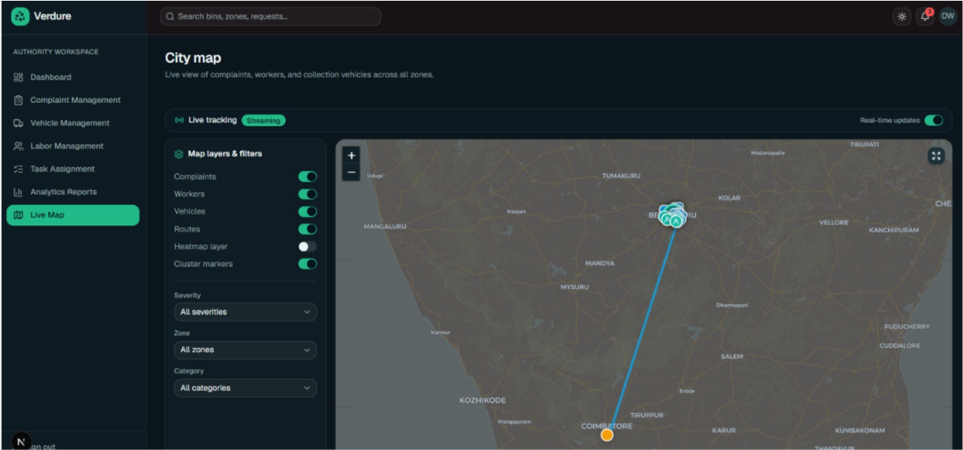
Task: Open the DW user avatar menu
Action: tap(948, 16)
